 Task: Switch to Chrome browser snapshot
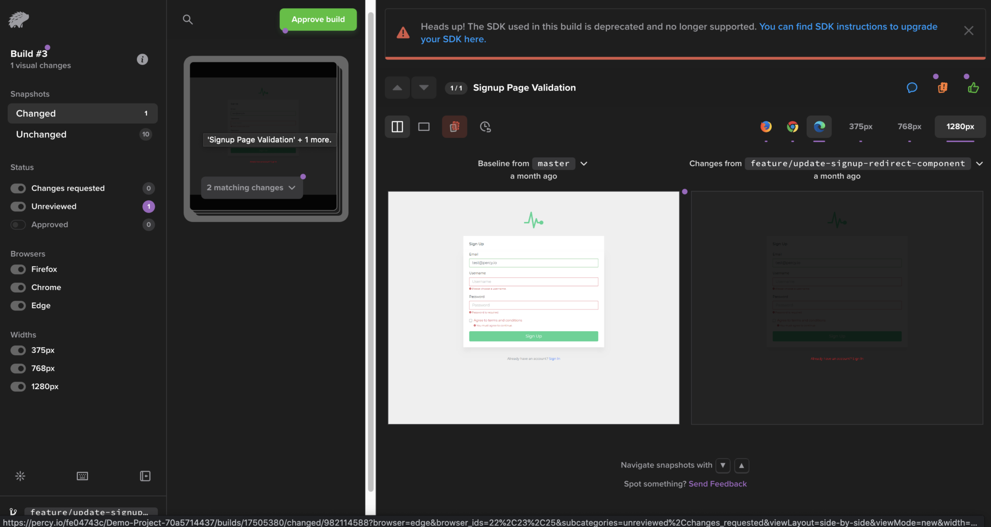[x=793, y=126]
